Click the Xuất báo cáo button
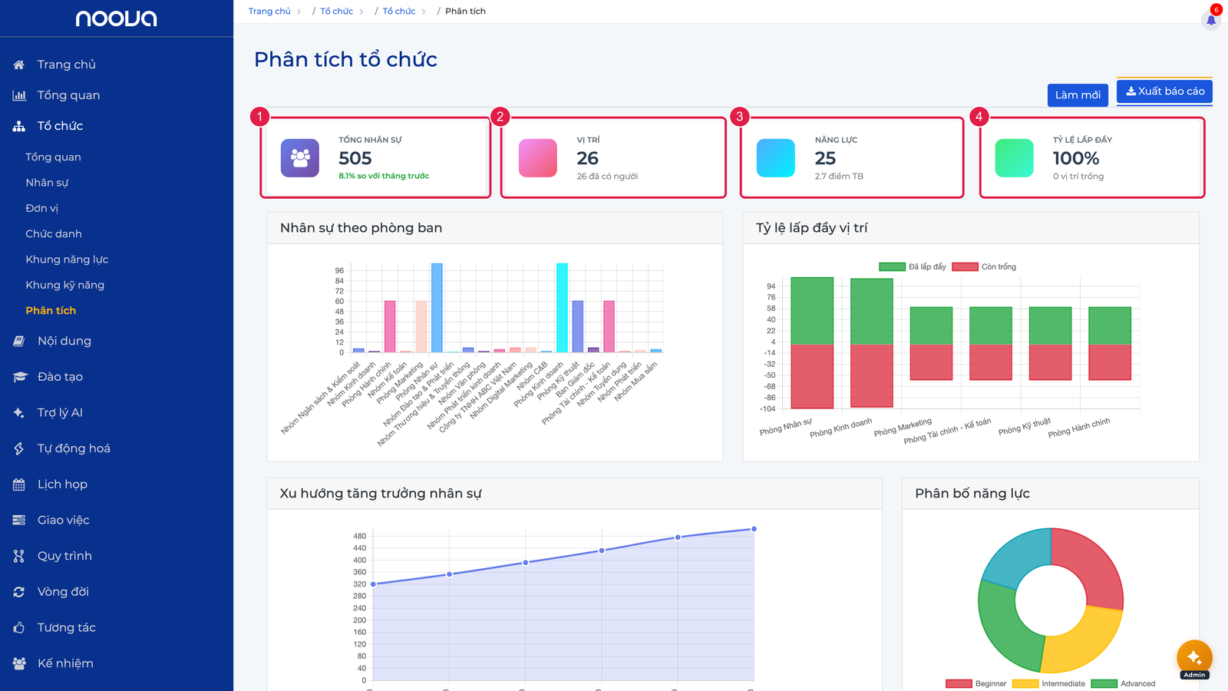Viewport: 1228px width, 691px height. click(1164, 91)
